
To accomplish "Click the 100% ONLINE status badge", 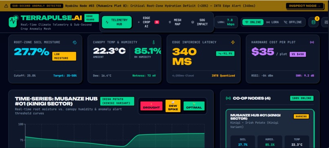I will [x=302, y=98].
